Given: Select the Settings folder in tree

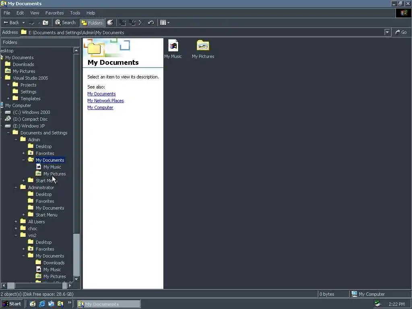Looking at the screenshot, I should coord(28,92).
